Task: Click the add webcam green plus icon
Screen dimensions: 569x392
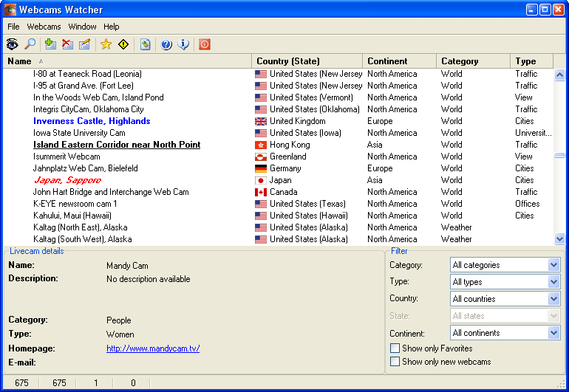Action: [x=50, y=44]
